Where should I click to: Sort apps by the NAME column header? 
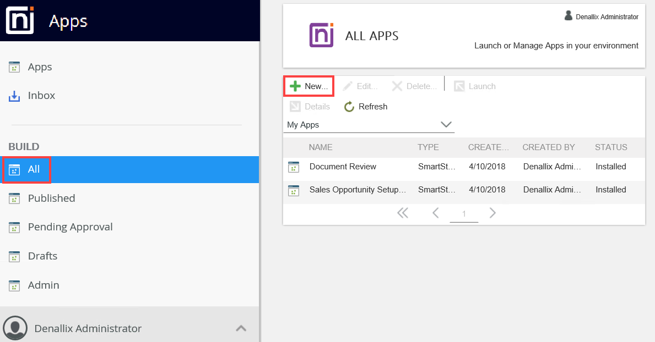click(321, 147)
